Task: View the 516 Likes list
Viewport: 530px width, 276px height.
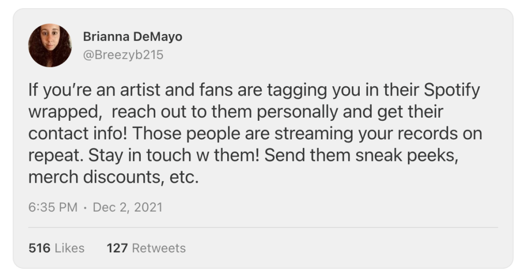Action: pyautogui.click(x=56, y=248)
